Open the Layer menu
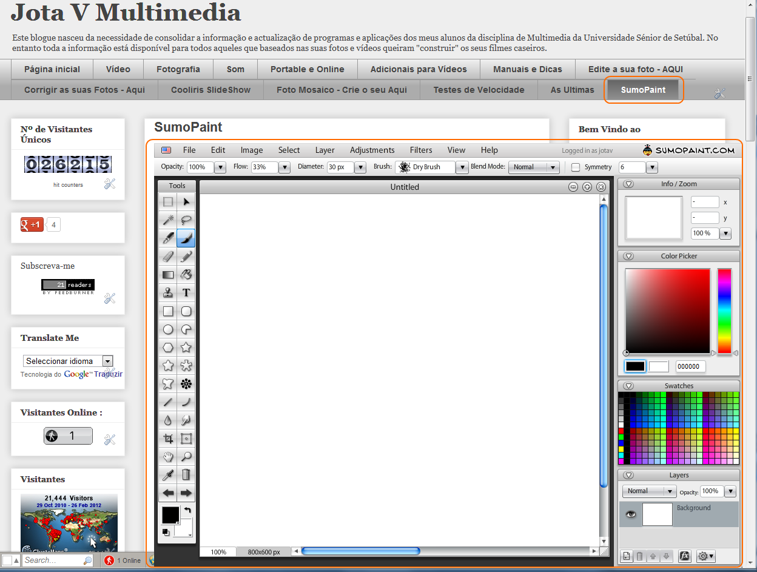757x572 pixels. point(325,150)
